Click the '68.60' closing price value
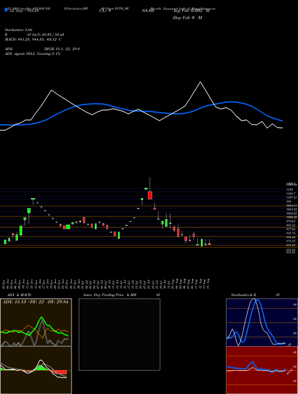The image size is (298, 394). point(148,11)
